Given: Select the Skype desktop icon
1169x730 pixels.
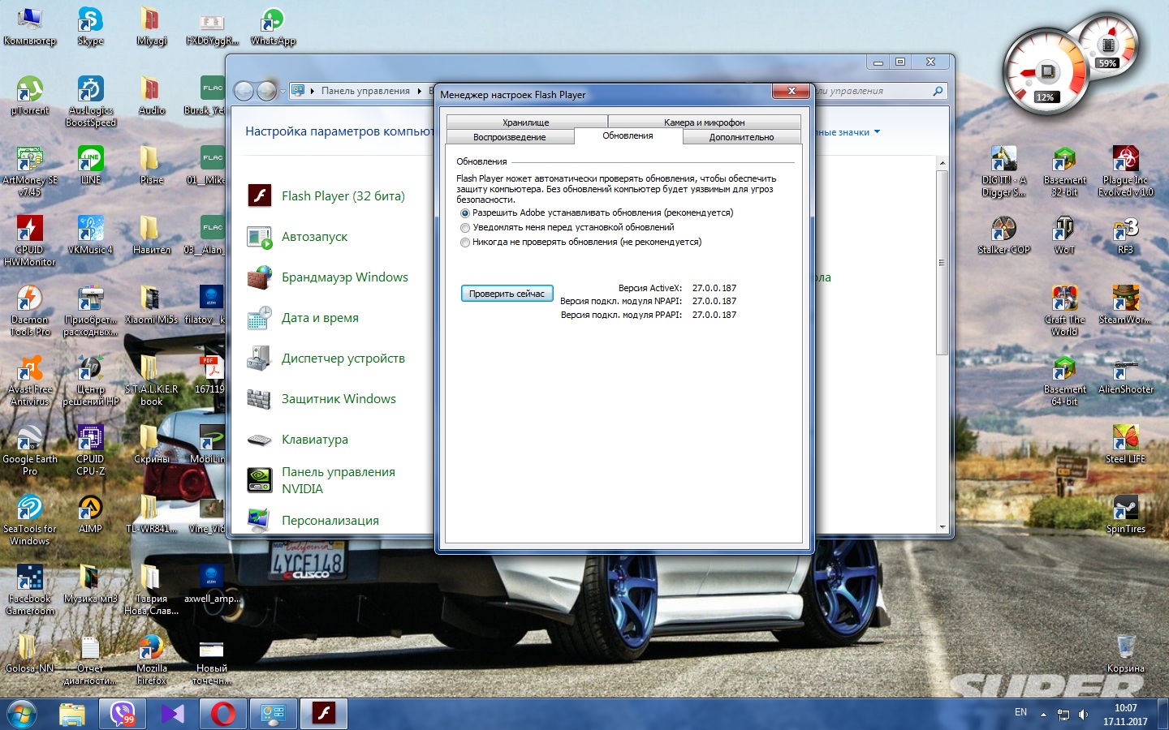Looking at the screenshot, I should click(x=90, y=27).
